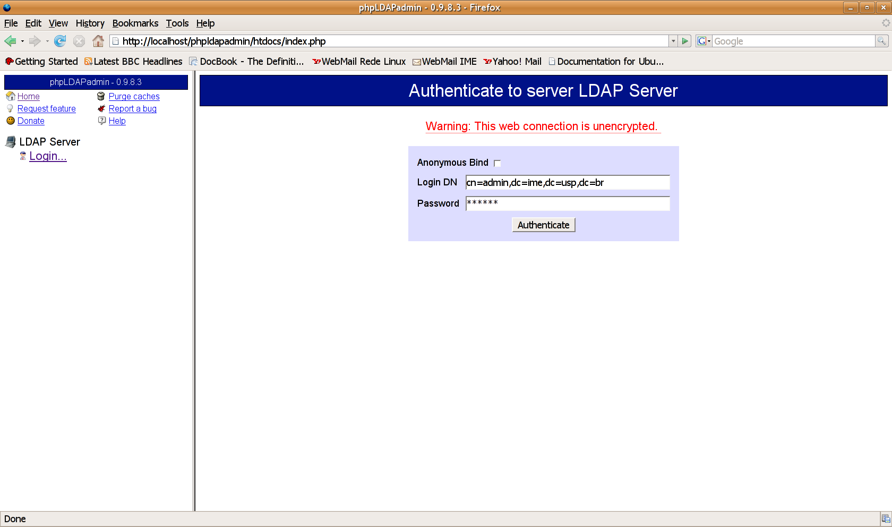The width and height of the screenshot is (892, 527).
Task: Focus the Password input field
Action: (x=567, y=203)
